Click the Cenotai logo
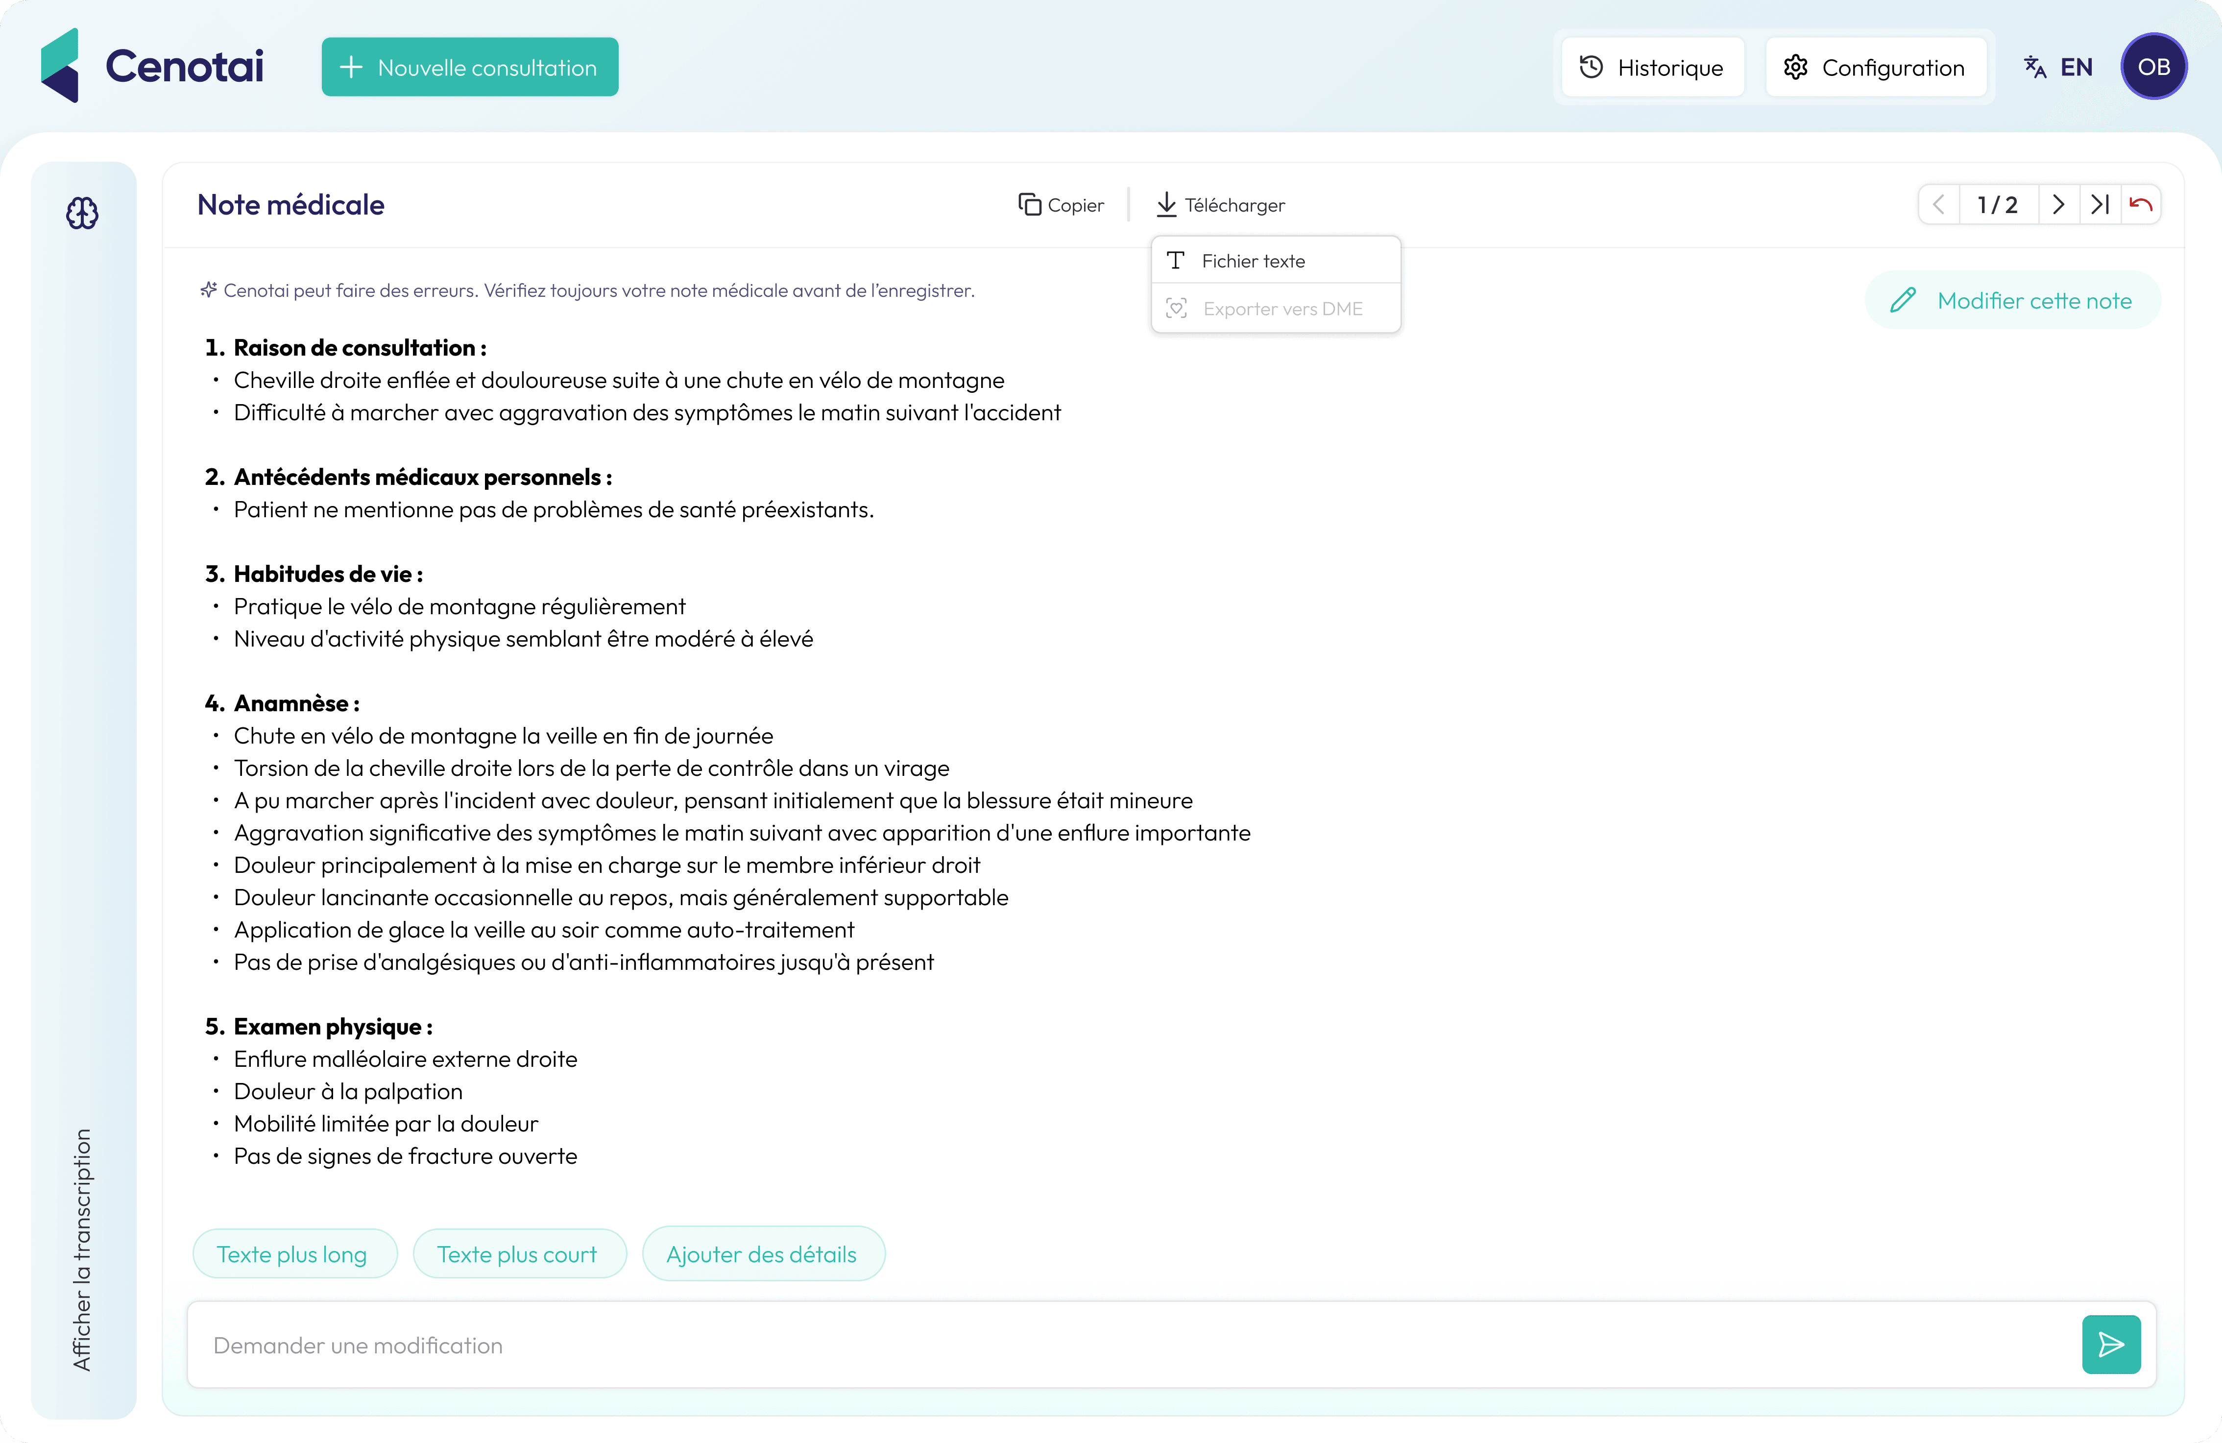 (x=152, y=66)
